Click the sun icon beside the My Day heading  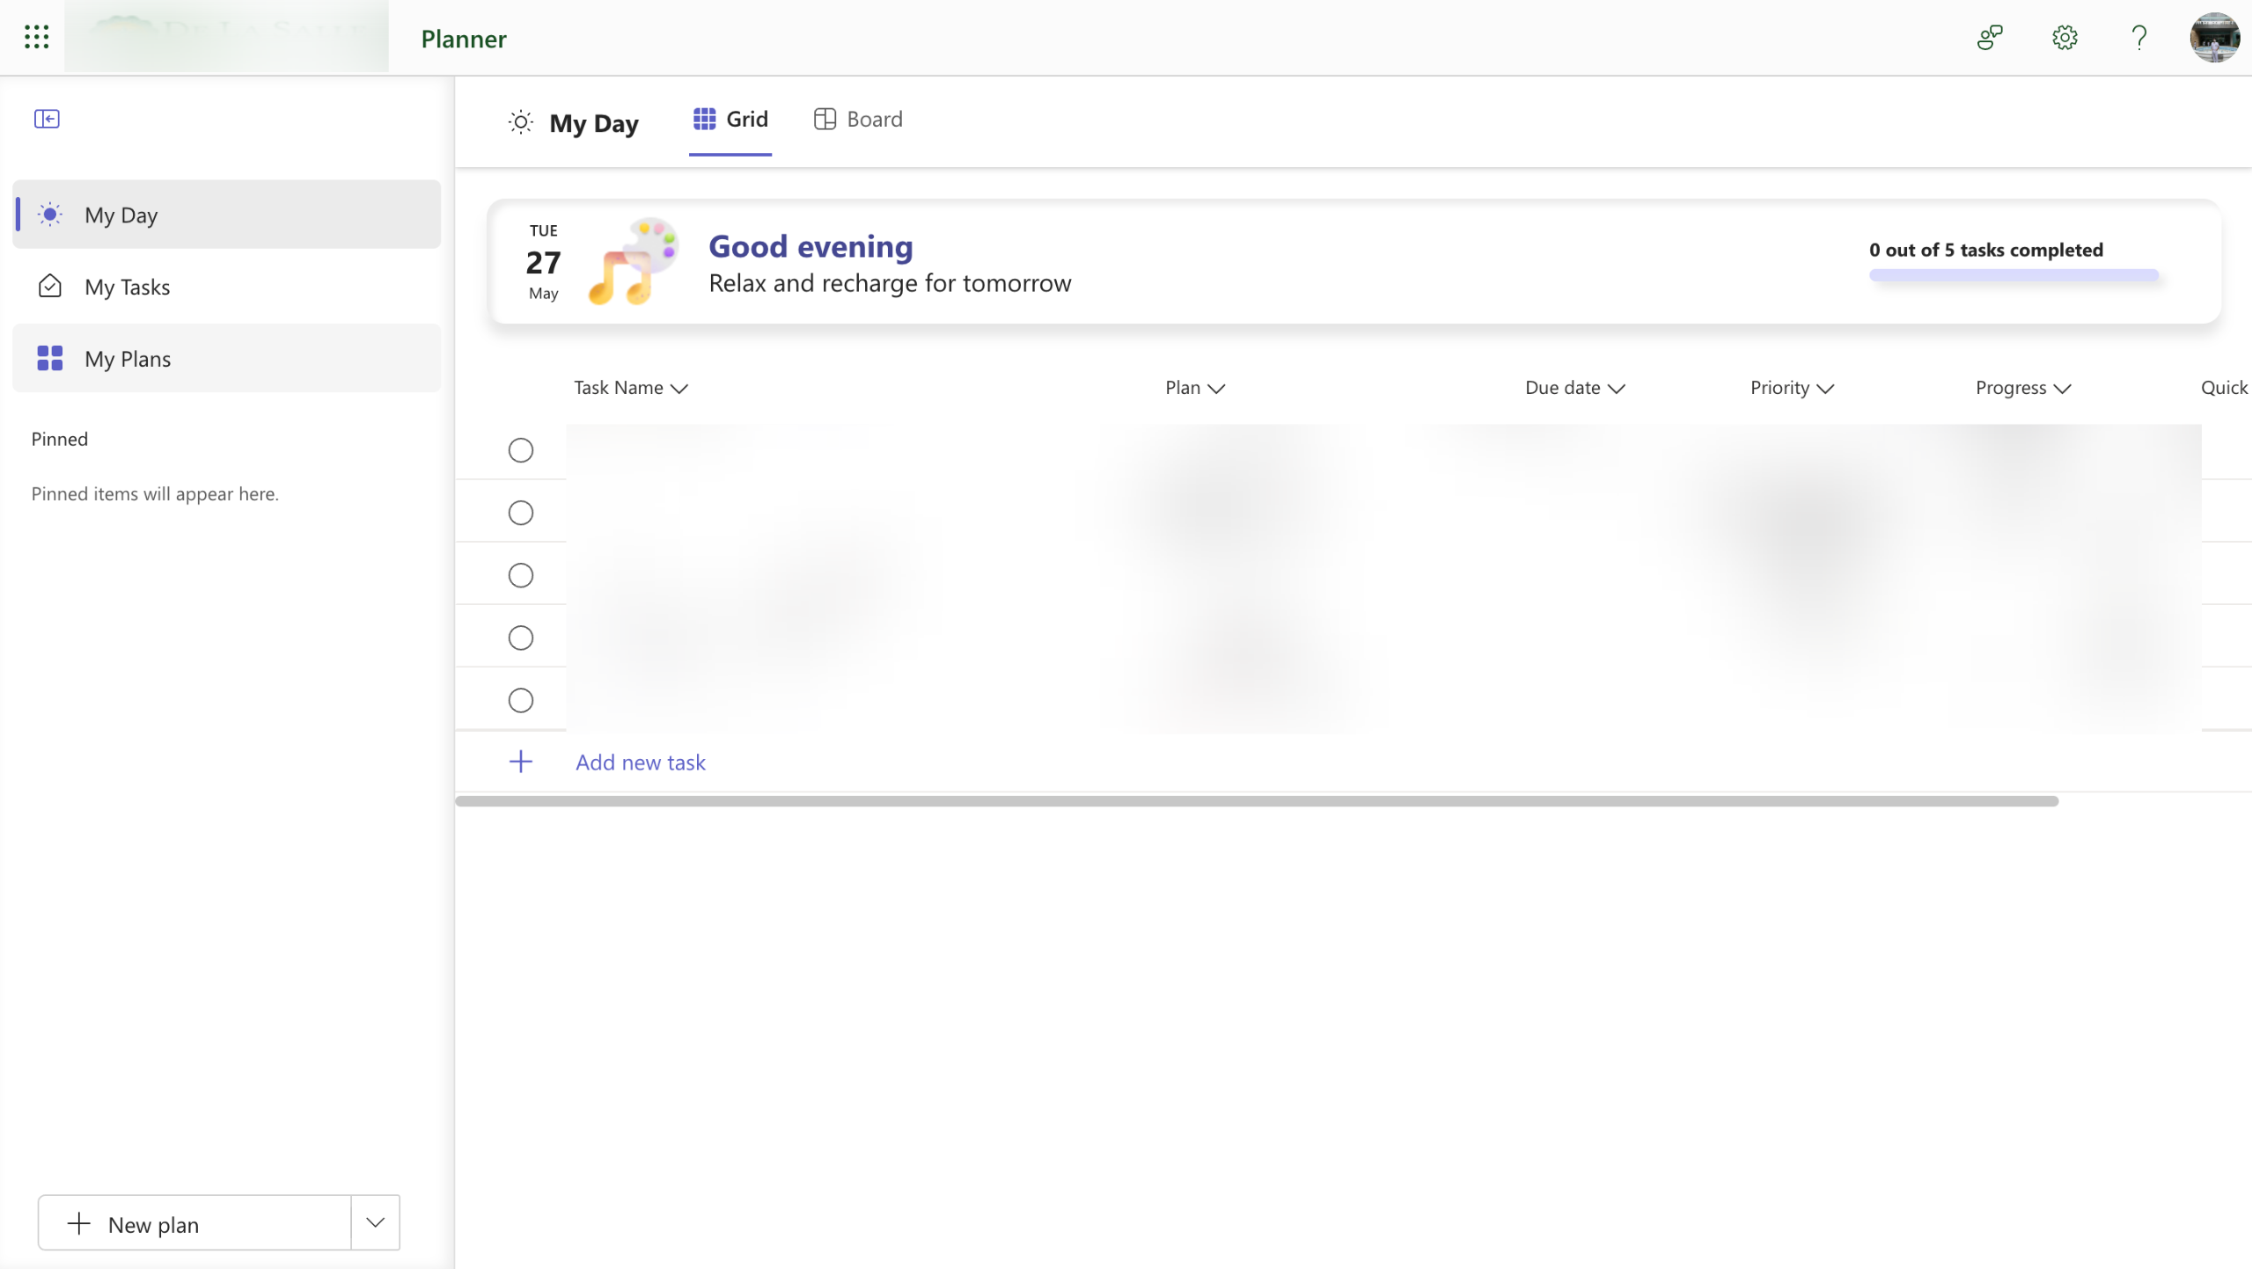click(x=521, y=122)
